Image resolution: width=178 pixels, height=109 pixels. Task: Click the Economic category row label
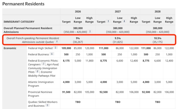click(x=10, y=48)
